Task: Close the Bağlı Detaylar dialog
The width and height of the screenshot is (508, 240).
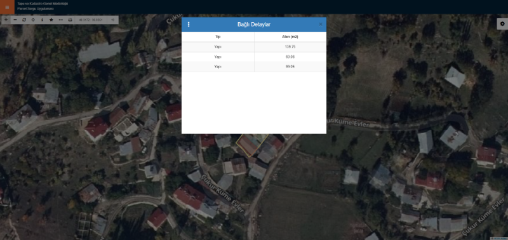Action: pos(321,24)
